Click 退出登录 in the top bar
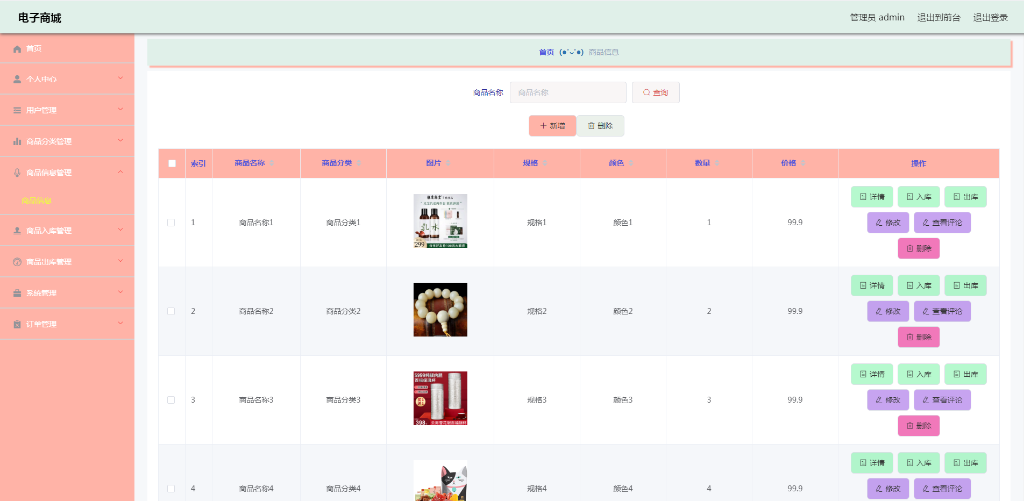The width and height of the screenshot is (1024, 501). pos(991,18)
